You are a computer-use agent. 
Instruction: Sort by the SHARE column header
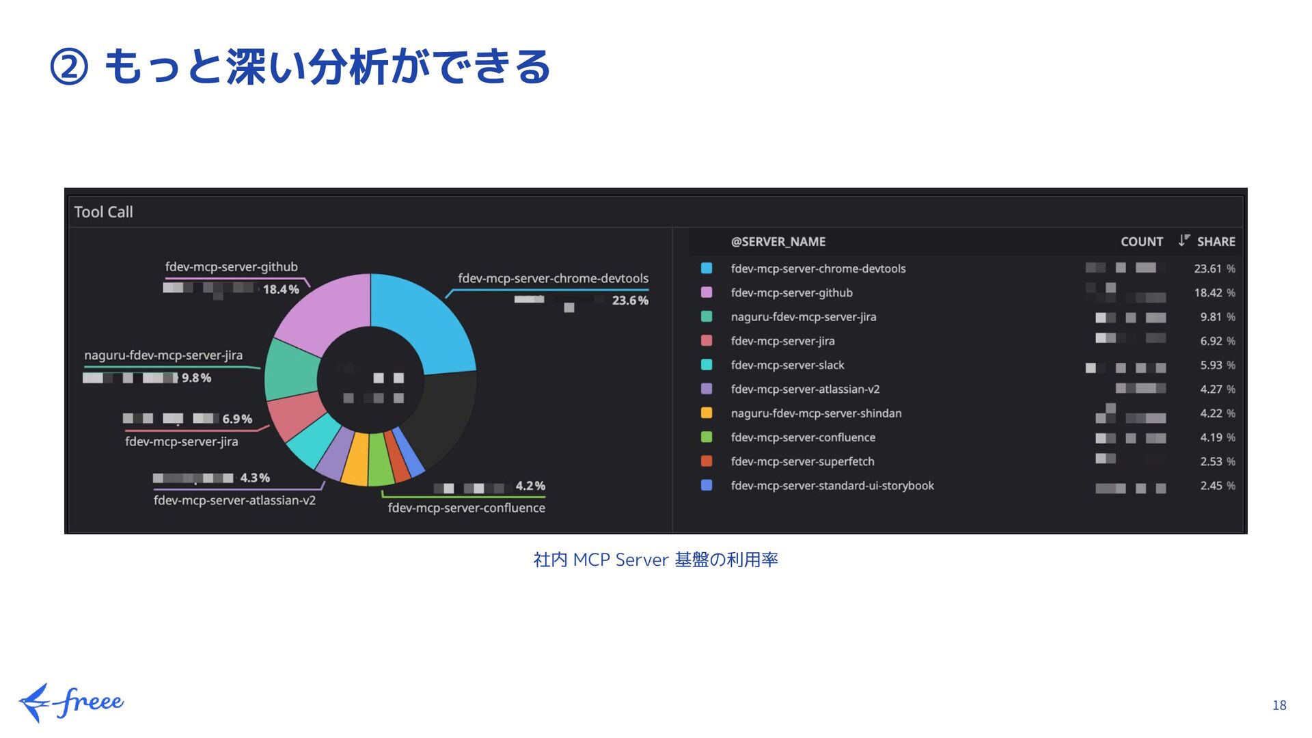pos(1216,241)
